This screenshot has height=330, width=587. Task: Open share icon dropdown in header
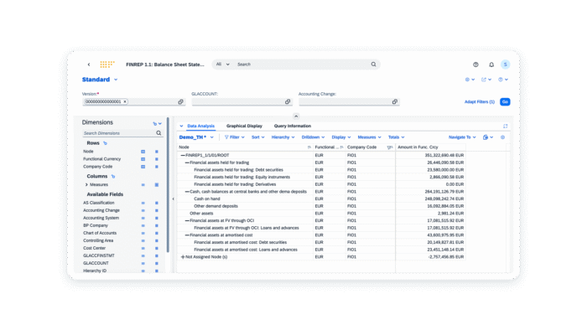486,80
